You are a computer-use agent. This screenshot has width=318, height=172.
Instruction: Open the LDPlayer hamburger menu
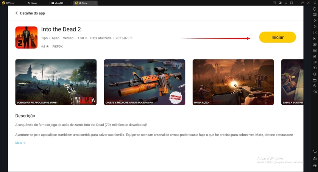(285, 3)
